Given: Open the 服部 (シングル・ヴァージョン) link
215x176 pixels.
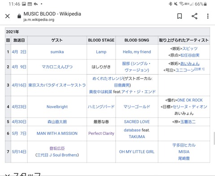Looking at the screenshot, I should (137, 67).
